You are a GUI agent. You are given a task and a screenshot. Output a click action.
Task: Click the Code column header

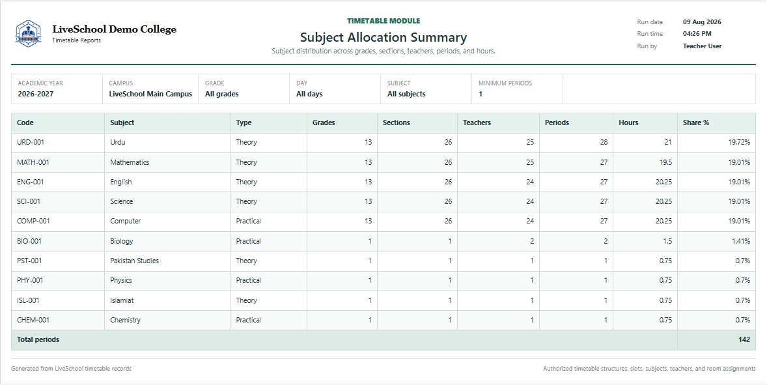click(58, 122)
